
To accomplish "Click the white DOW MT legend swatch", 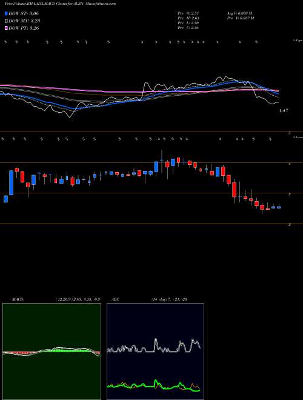I will [6, 21].
